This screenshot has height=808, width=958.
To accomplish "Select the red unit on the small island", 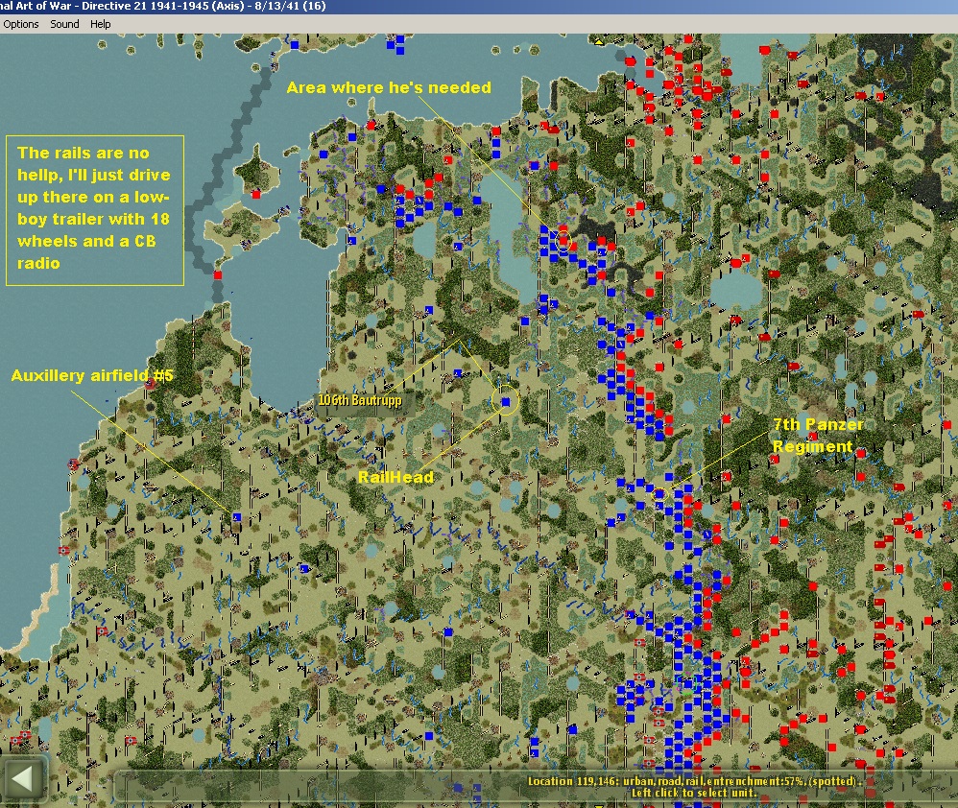I will coord(256,194).
